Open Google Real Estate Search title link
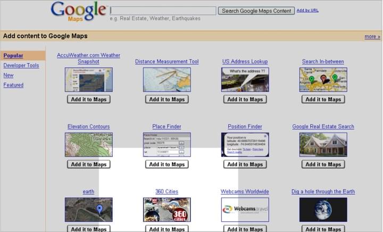Image resolution: width=383 pixels, height=232 pixels. click(x=323, y=127)
